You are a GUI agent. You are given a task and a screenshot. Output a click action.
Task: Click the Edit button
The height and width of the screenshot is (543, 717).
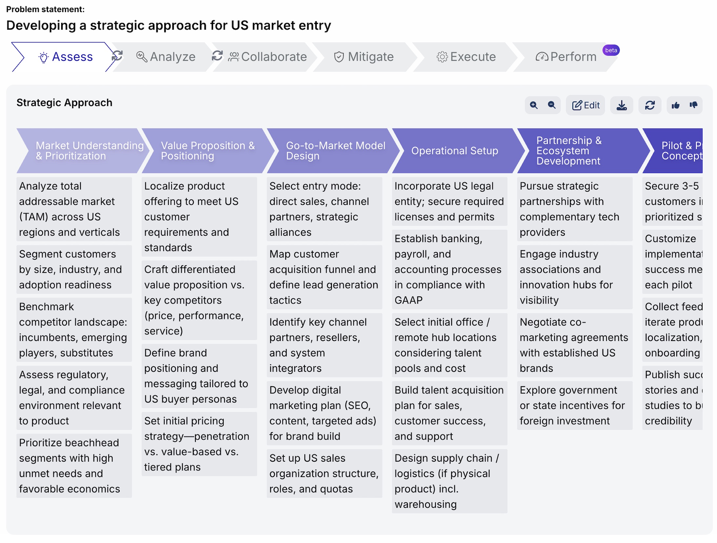click(585, 105)
